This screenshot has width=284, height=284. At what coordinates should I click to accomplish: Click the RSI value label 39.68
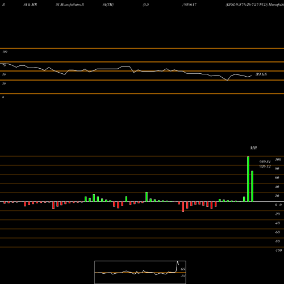[261, 74]
